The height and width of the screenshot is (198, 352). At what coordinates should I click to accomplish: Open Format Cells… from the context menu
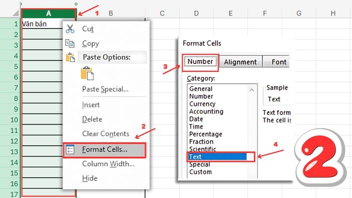click(105, 150)
